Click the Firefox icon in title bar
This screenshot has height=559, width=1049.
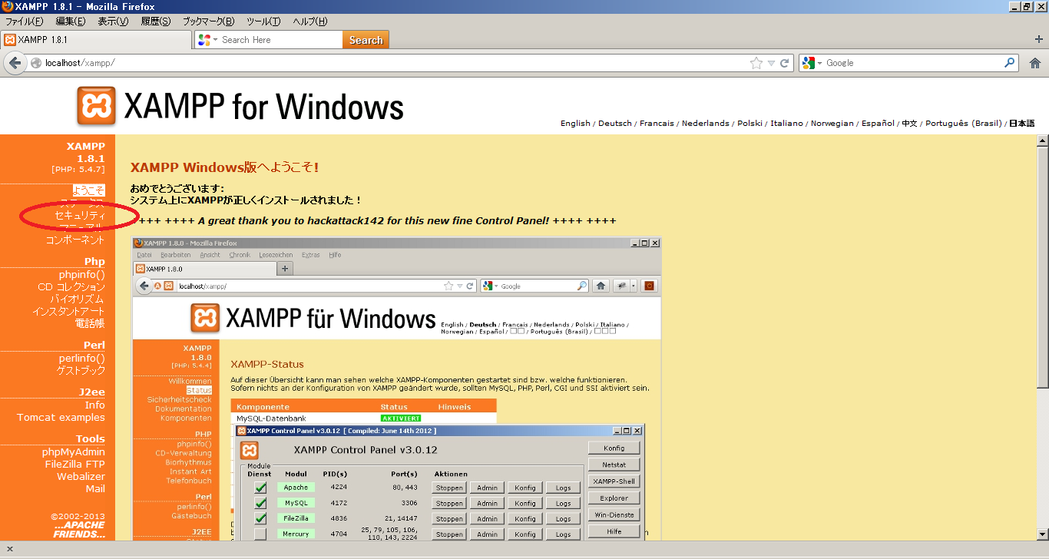(x=7, y=7)
